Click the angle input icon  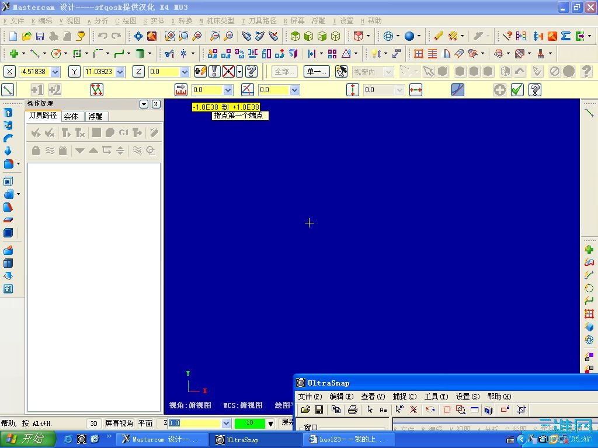tap(248, 90)
